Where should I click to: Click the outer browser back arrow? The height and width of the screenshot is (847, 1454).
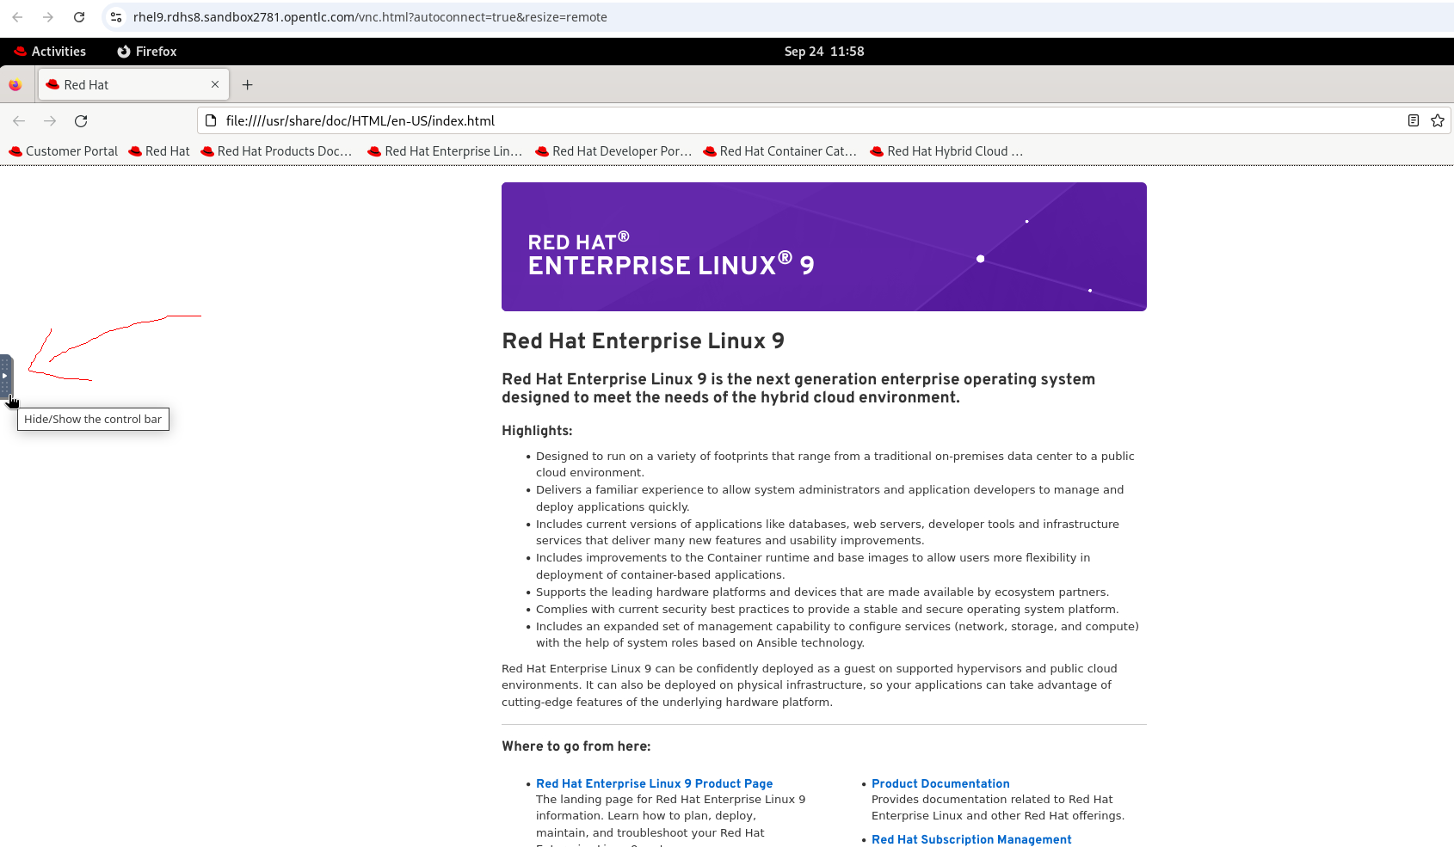tap(17, 17)
